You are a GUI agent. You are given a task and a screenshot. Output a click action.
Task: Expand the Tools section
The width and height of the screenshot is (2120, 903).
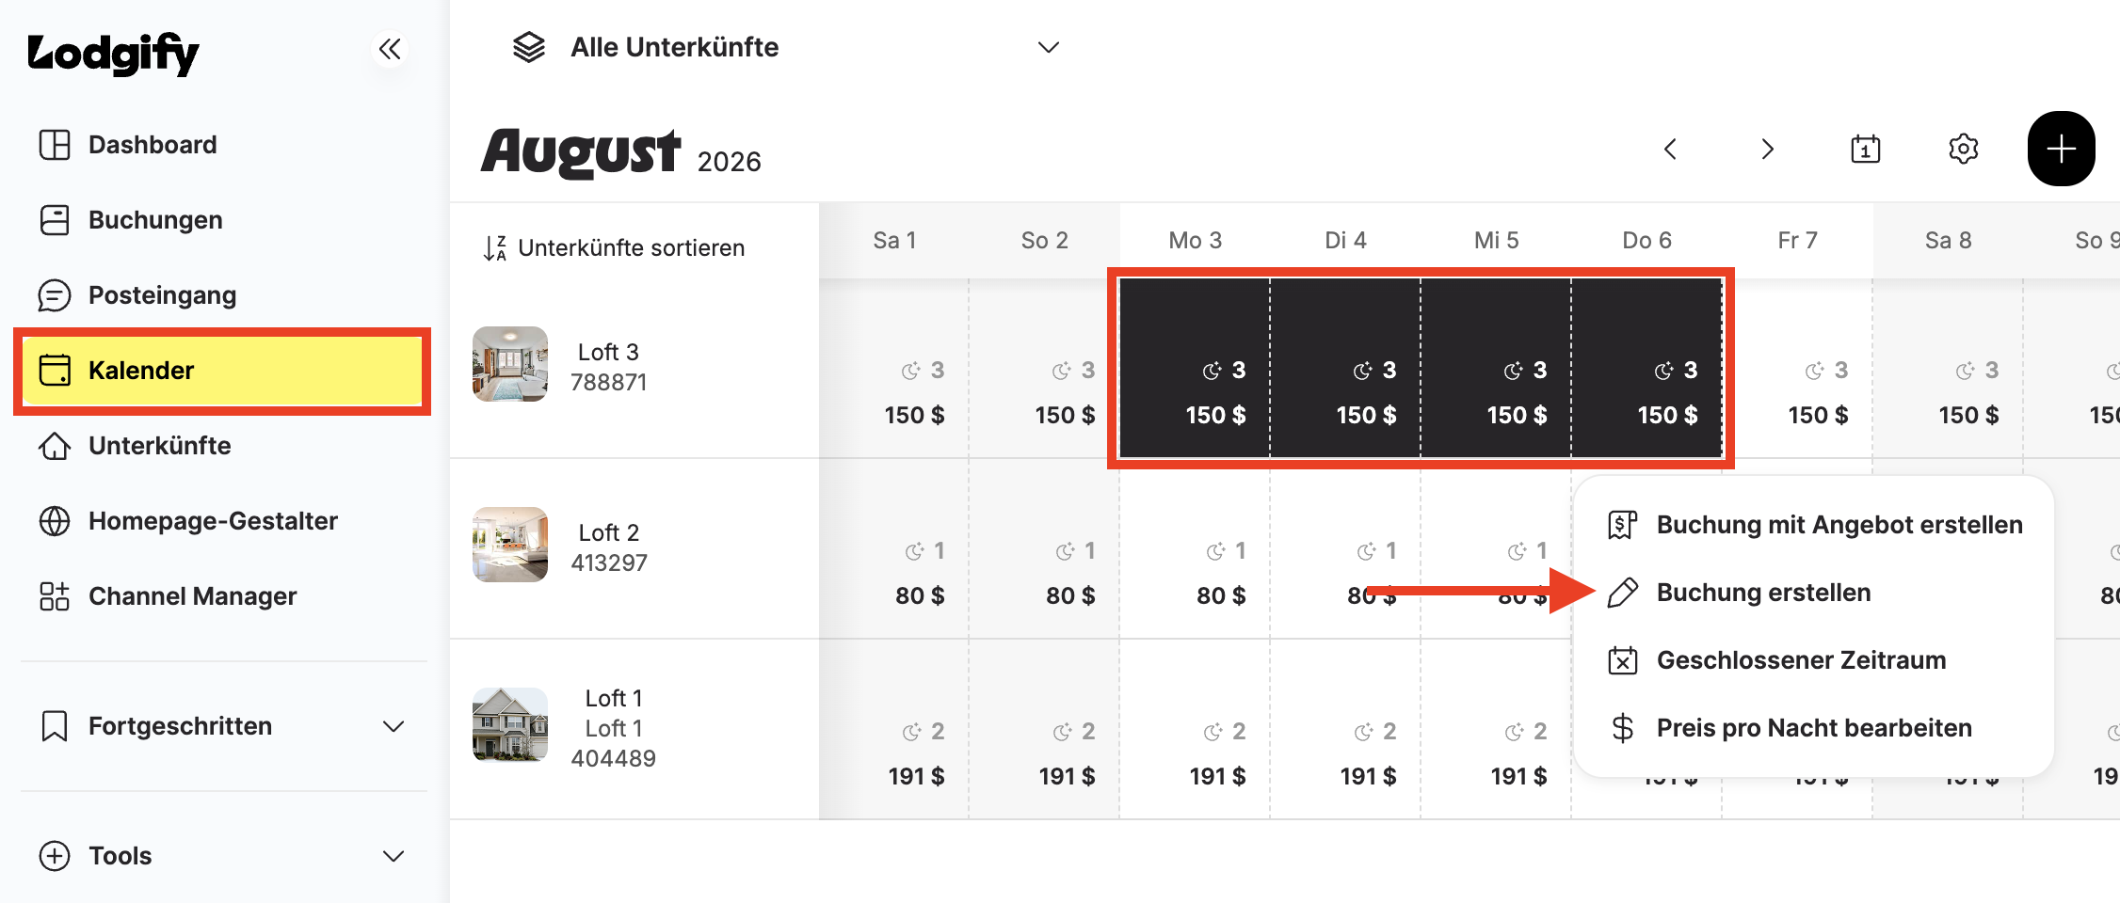(222, 856)
